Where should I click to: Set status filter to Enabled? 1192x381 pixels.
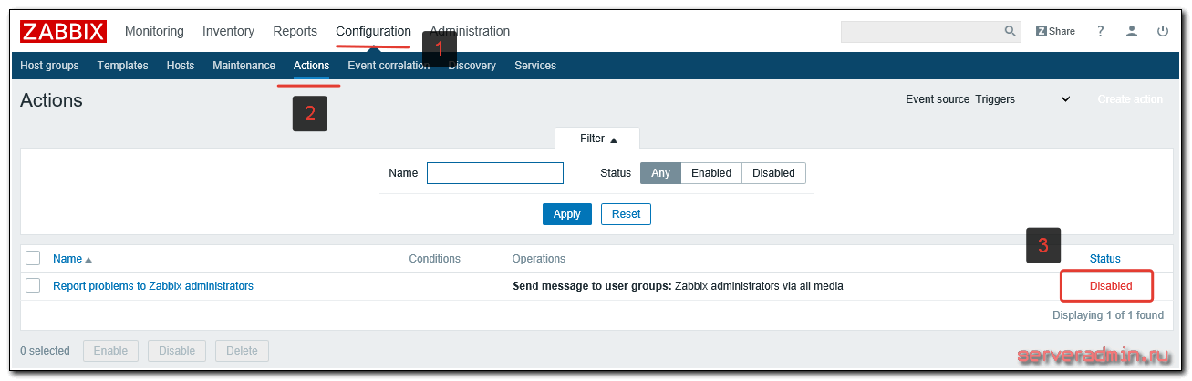click(x=711, y=173)
